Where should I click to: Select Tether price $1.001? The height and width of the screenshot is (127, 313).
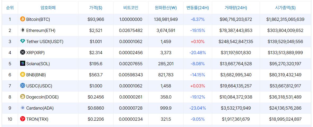tap(96, 42)
